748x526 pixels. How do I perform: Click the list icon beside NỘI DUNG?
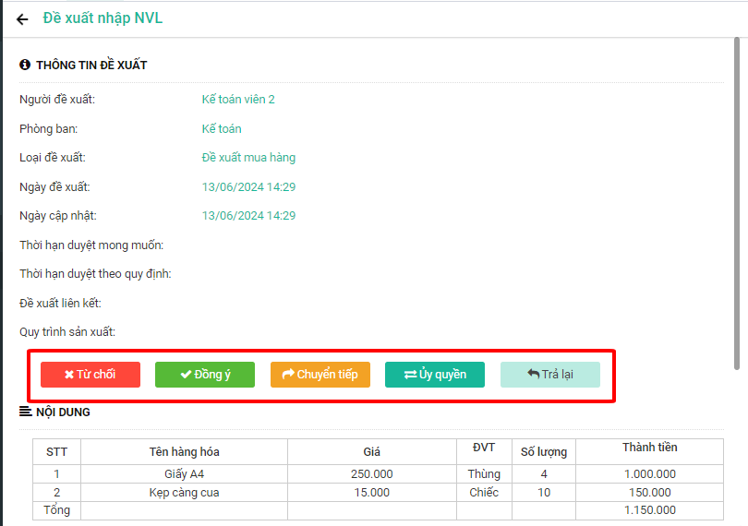25,412
